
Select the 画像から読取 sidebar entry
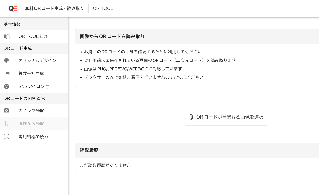point(31,124)
